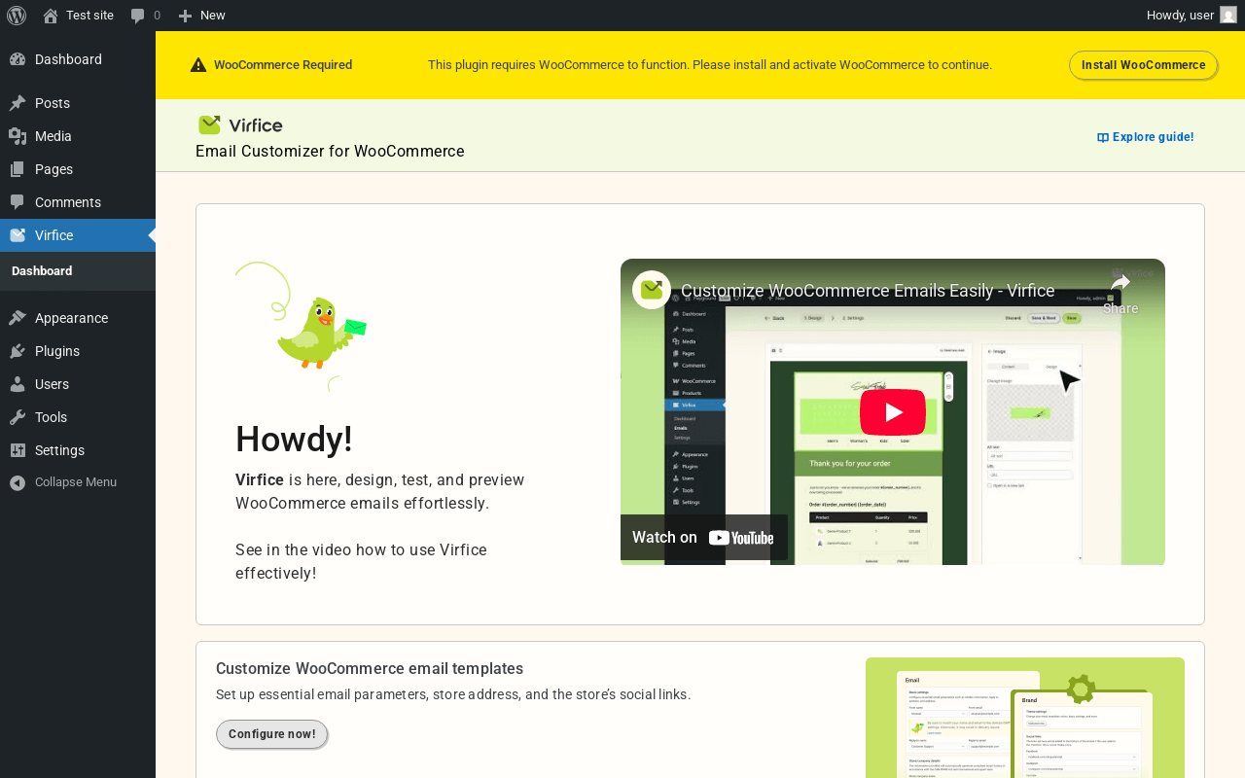
Task: Open the Plugins menu item
Action: (x=78, y=351)
